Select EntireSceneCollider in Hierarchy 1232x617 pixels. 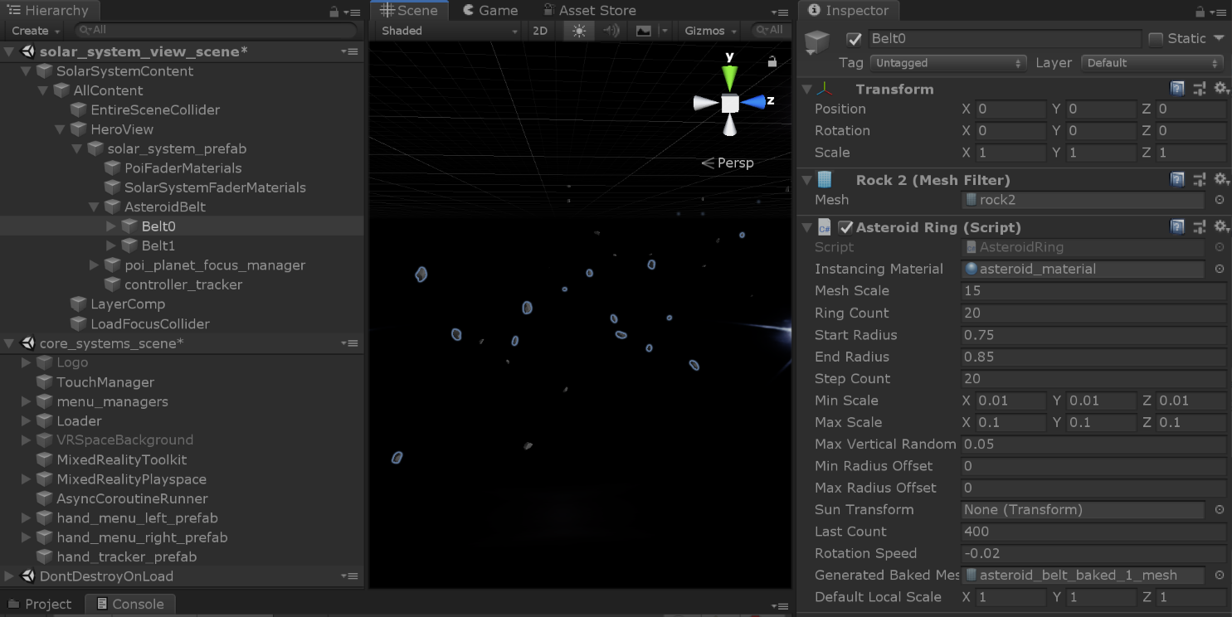pyautogui.click(x=155, y=109)
